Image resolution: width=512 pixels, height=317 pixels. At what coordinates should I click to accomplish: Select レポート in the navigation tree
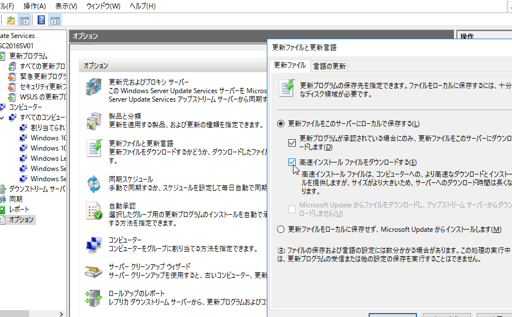pyautogui.click(x=19, y=209)
